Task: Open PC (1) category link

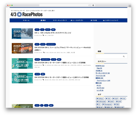Action: coord(99,86)
